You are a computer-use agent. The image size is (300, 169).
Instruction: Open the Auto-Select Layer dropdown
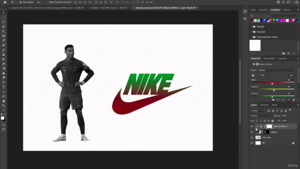pyautogui.click(x=40, y=2)
